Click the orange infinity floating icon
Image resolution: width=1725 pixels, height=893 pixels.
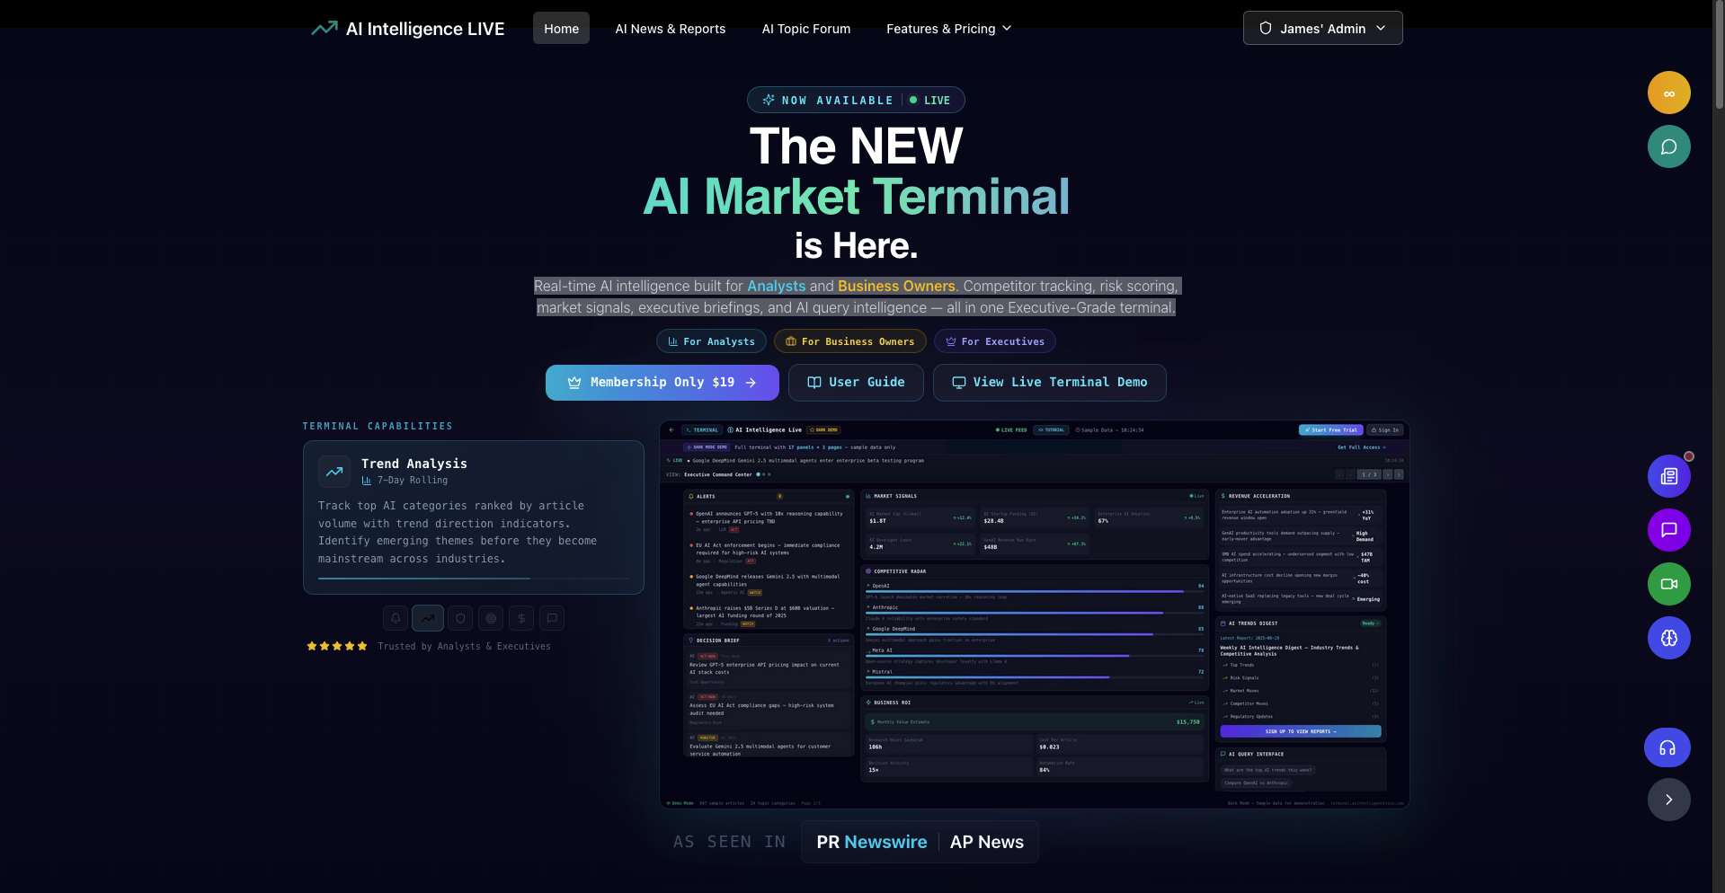click(x=1668, y=93)
